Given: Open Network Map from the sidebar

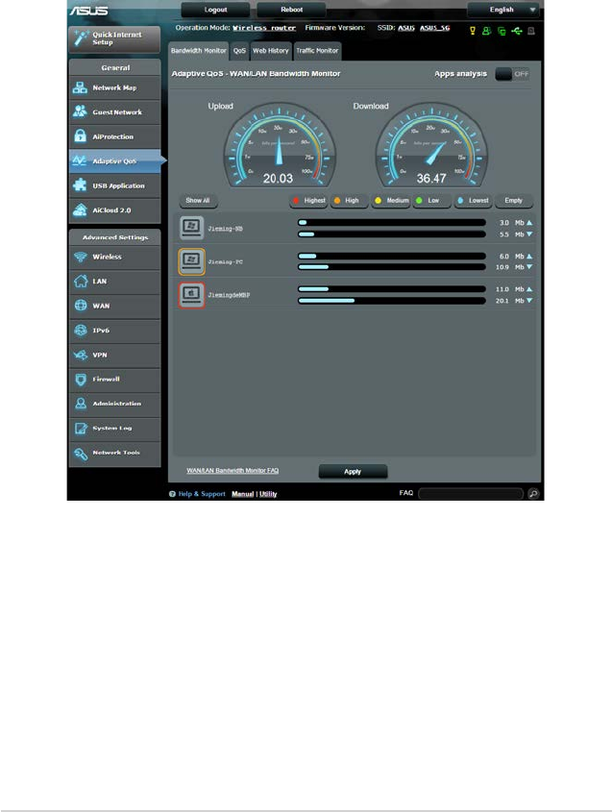Looking at the screenshot, I should 114,87.
